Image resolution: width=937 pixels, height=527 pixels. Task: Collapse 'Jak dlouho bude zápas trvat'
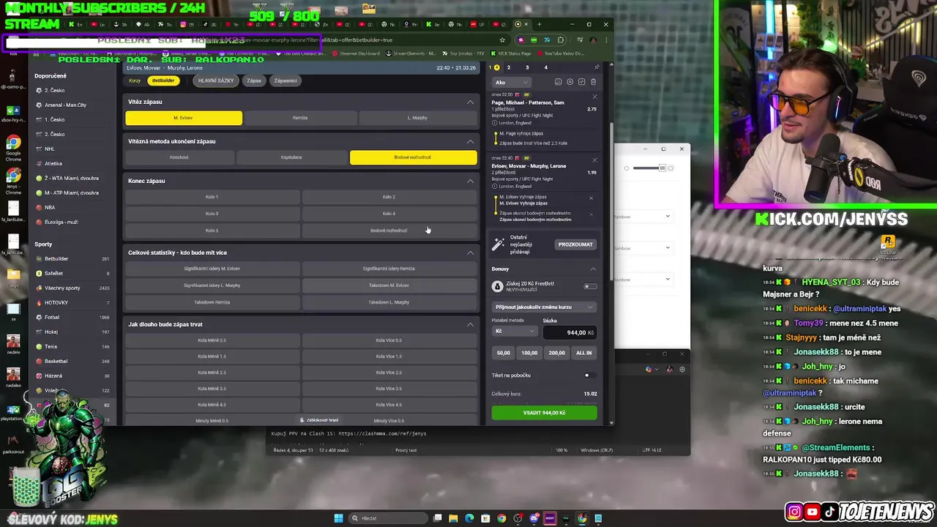[x=470, y=324]
